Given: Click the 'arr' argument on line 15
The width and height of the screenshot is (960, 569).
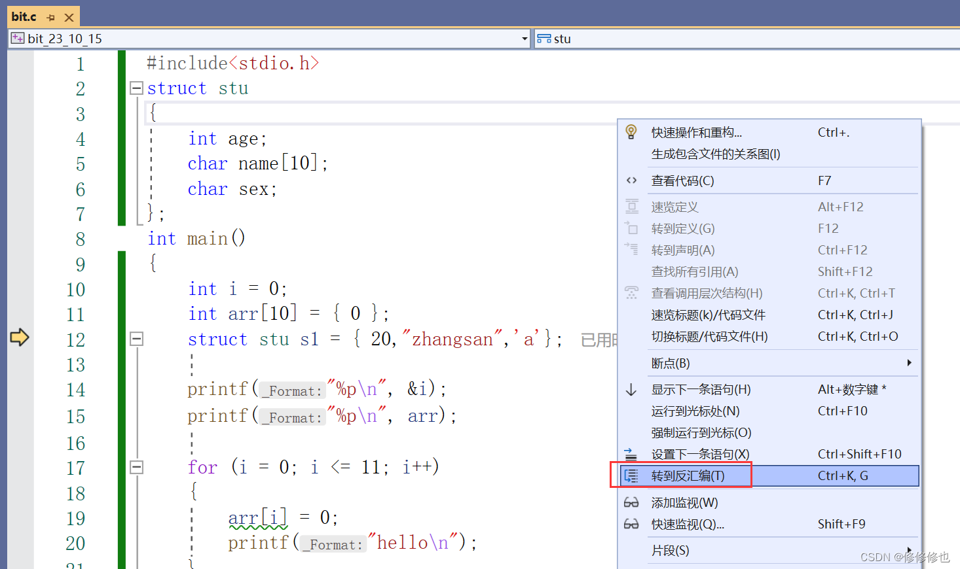Looking at the screenshot, I should (422, 416).
